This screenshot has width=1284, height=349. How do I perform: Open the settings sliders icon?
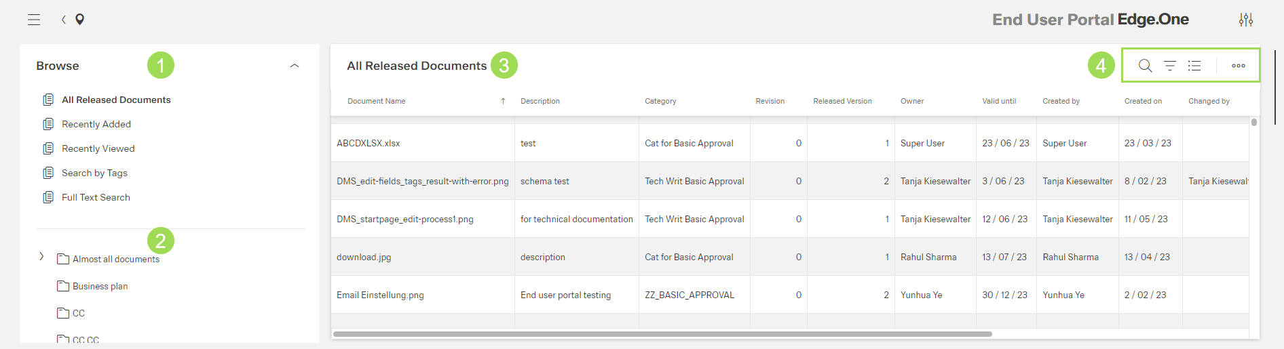coord(1245,20)
